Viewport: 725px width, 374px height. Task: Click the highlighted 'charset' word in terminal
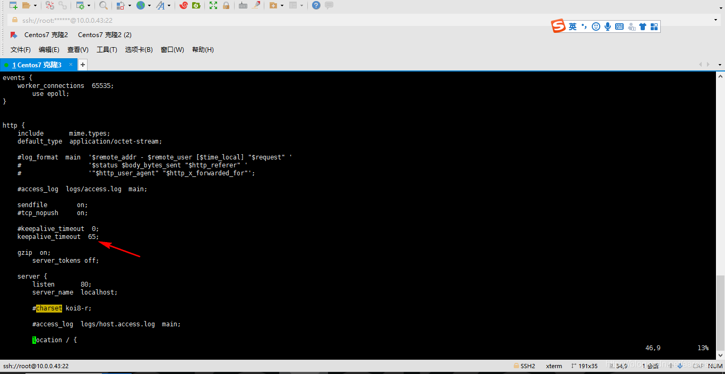(x=49, y=308)
